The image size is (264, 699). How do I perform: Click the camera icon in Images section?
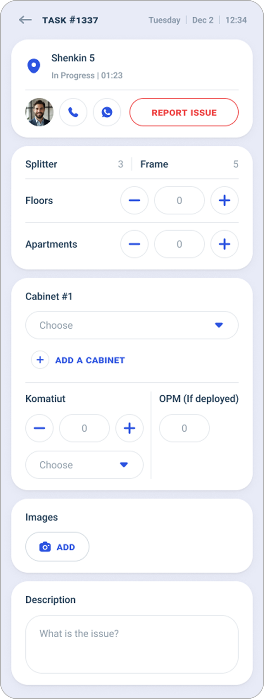coord(44,546)
